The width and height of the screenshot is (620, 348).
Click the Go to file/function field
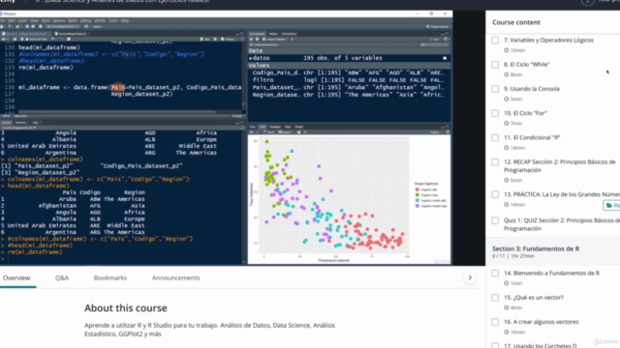click(62, 26)
